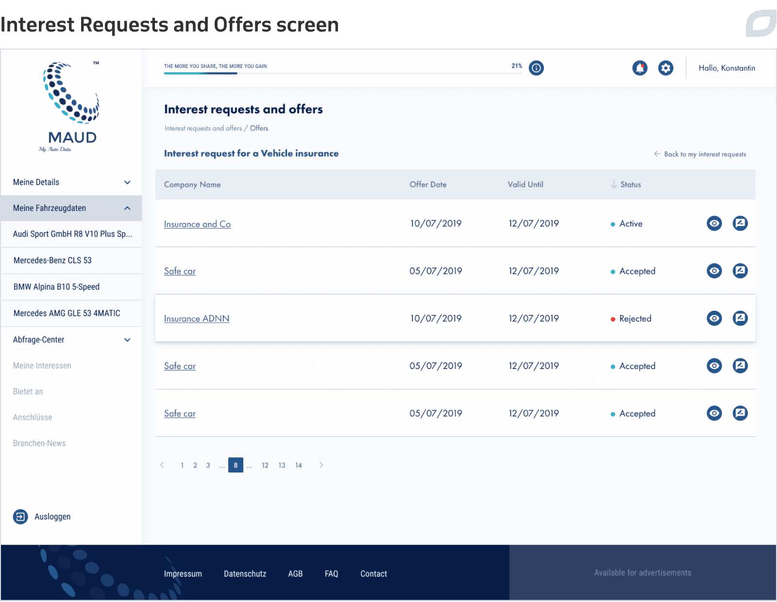Click the Ausloggen logout icon
Screen dimensions: 777x602
20,517
